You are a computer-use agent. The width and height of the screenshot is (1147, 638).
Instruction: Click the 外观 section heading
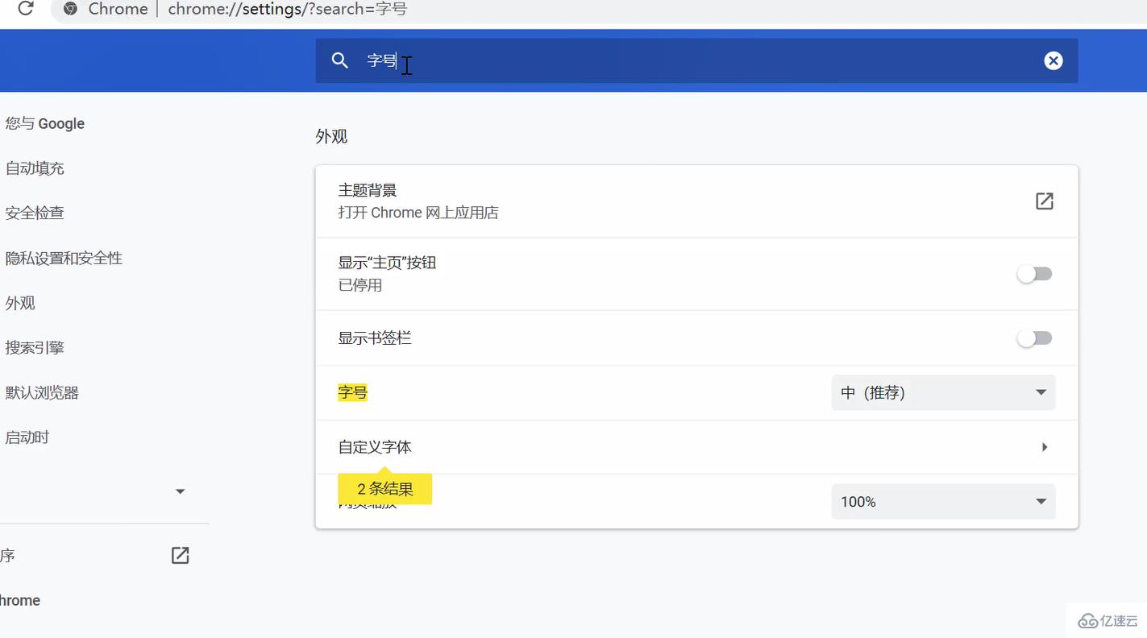click(331, 136)
